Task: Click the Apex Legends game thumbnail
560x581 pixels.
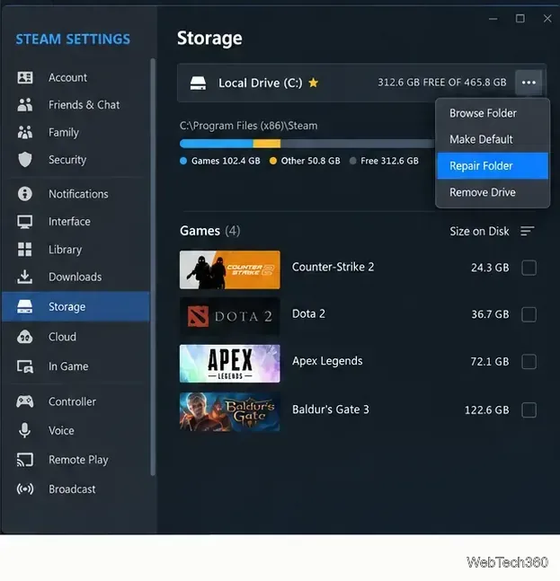Action: pyautogui.click(x=230, y=364)
